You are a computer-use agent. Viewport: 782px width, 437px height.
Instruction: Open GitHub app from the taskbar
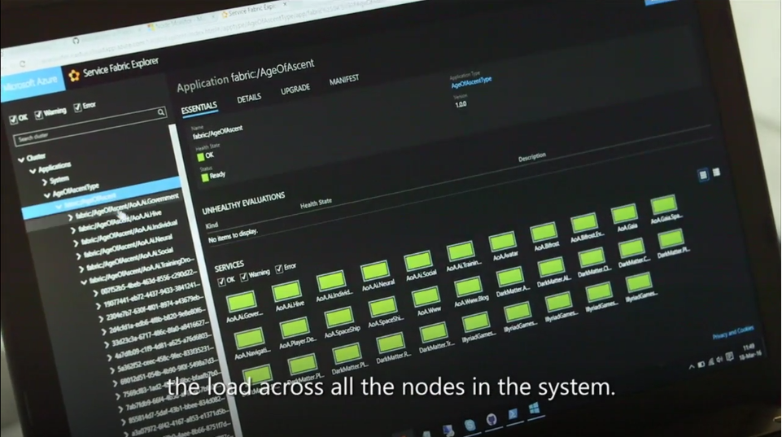pos(491,420)
